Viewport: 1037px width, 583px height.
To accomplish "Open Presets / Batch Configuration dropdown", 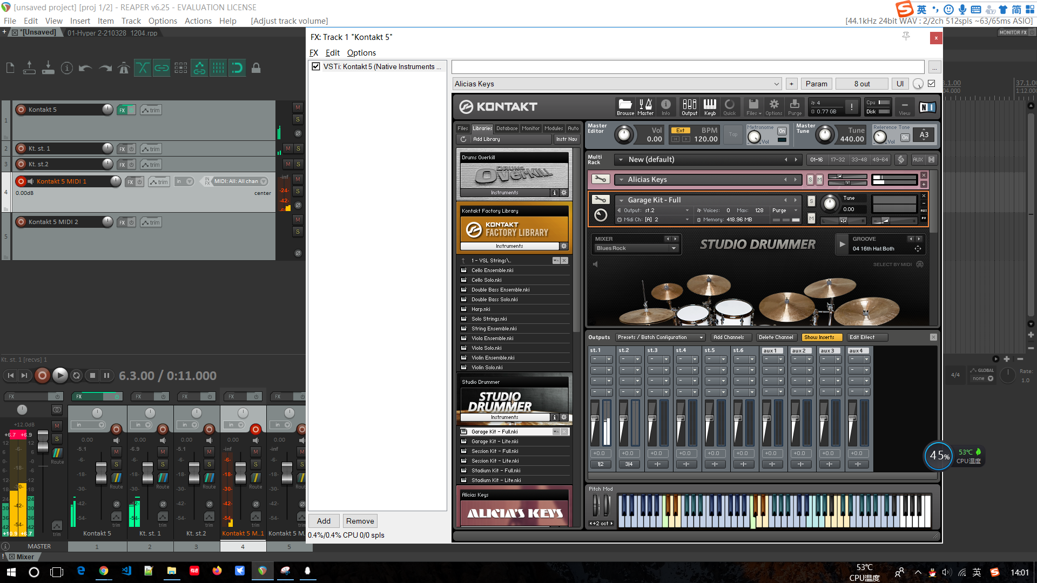I will [660, 337].
